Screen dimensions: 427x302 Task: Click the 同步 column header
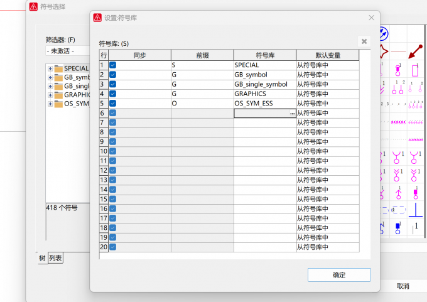tap(139, 55)
